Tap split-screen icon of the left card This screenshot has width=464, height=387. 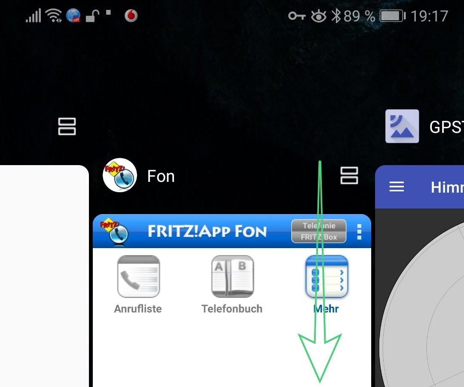67,126
